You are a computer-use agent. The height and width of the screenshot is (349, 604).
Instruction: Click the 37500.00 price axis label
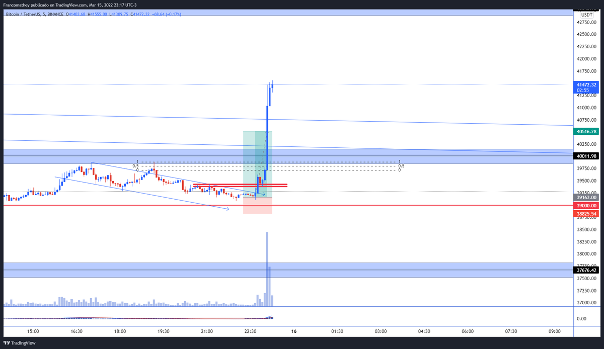point(587,278)
